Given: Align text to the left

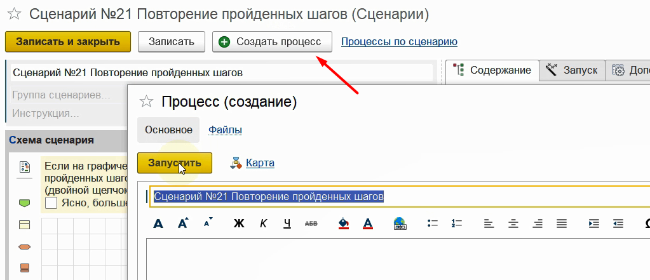Looking at the screenshot, I should (x=489, y=223).
